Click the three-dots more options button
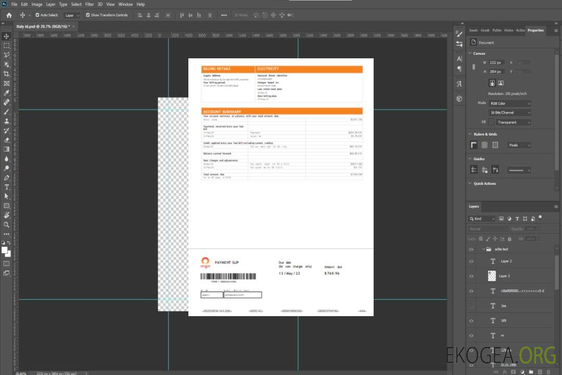 pyautogui.click(x=224, y=15)
